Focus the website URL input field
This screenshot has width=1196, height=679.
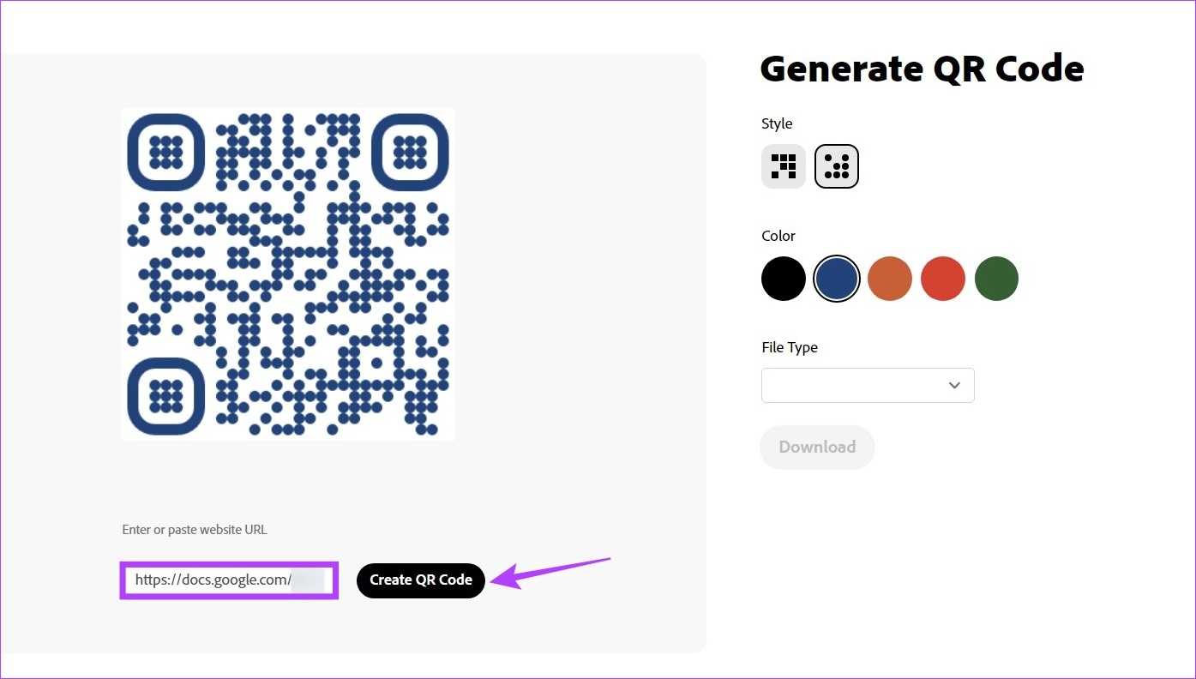click(x=229, y=580)
